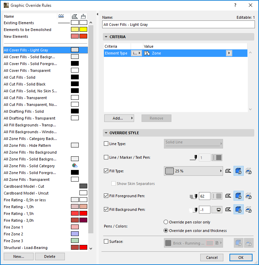259x265 pixels.
Task: Toggle drafting fill icon in Fill Background Pen row
Action: click(x=248, y=209)
